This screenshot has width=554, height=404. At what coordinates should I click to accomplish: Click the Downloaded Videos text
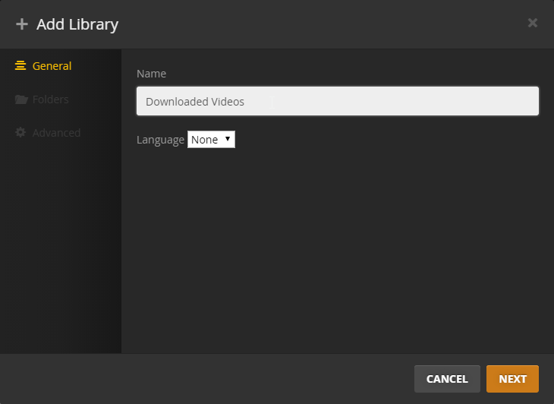coord(195,102)
